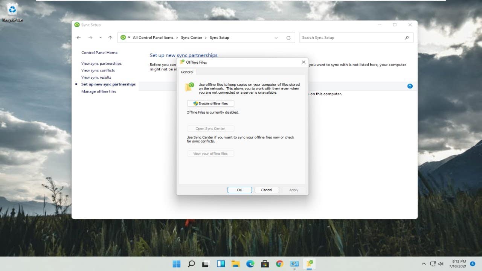Go up one level with the up arrow
Image resolution: width=482 pixels, height=271 pixels.
110,38
